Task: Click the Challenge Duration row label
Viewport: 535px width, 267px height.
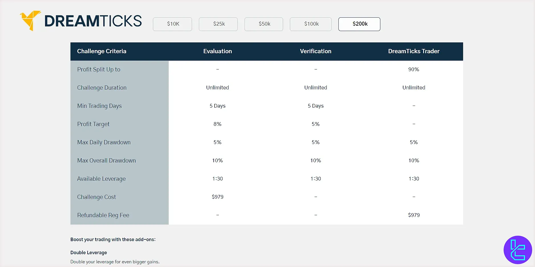Action: click(x=102, y=88)
